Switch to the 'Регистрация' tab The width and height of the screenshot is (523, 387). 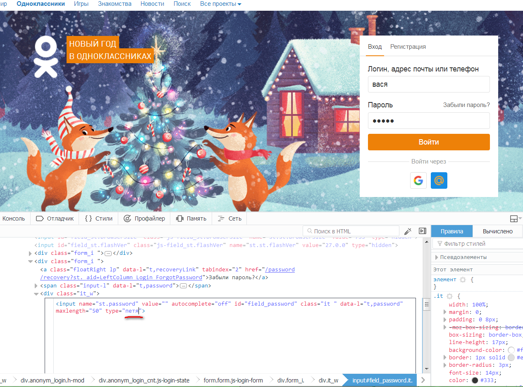(408, 47)
